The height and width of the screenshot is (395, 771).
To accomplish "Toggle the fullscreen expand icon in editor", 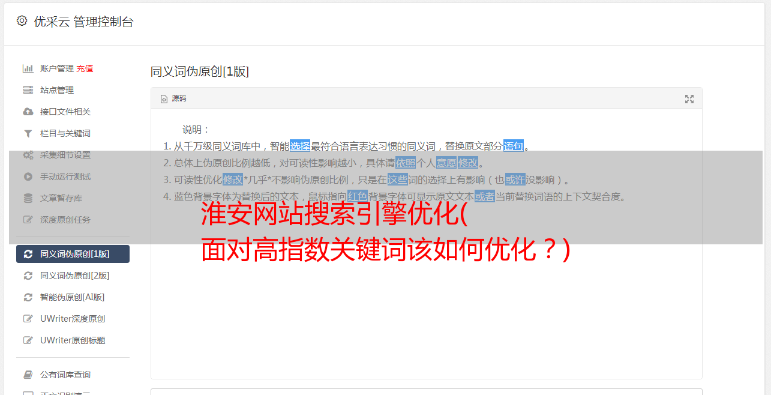I will click(689, 99).
